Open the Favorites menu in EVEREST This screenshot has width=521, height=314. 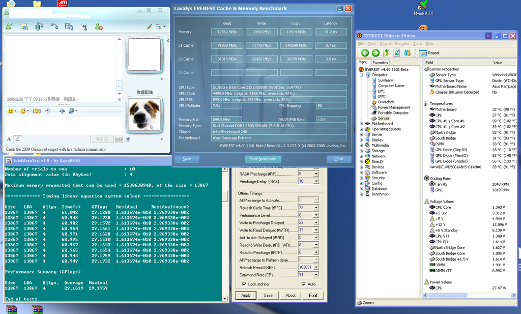(x=402, y=44)
